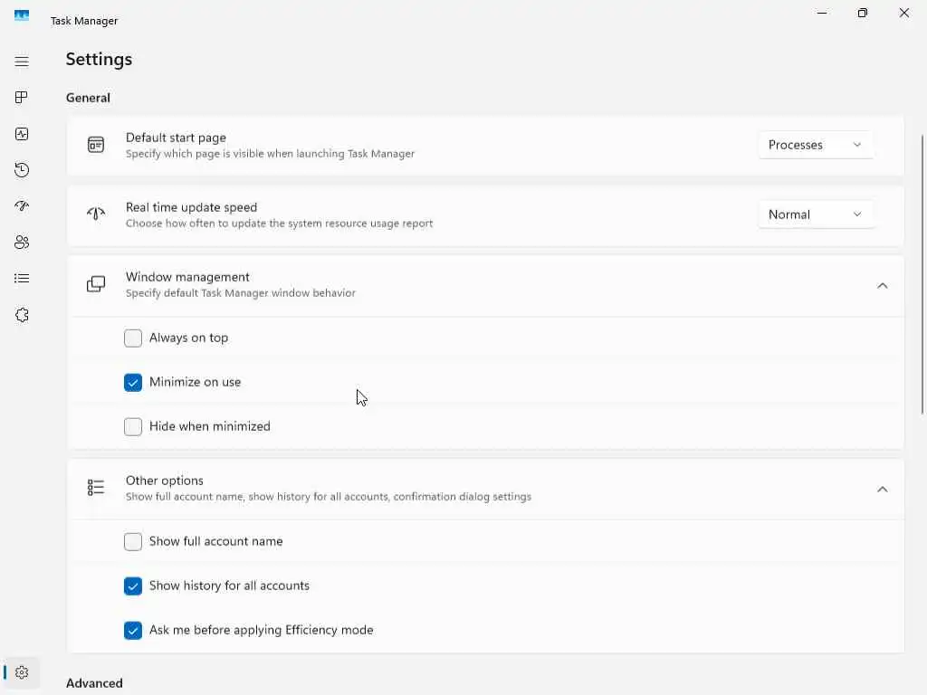Image resolution: width=927 pixels, height=695 pixels.
Task: Open the hamburger navigation menu
Action: point(22,62)
